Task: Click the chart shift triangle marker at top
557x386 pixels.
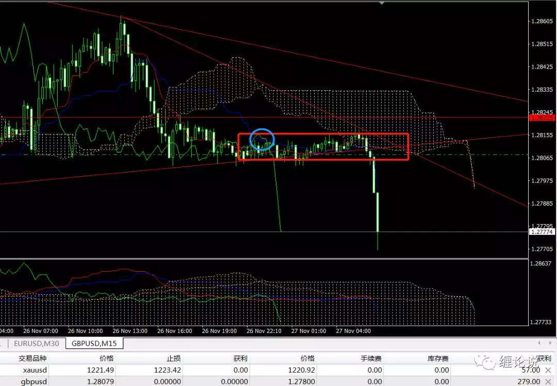Action: pyautogui.click(x=382, y=3)
